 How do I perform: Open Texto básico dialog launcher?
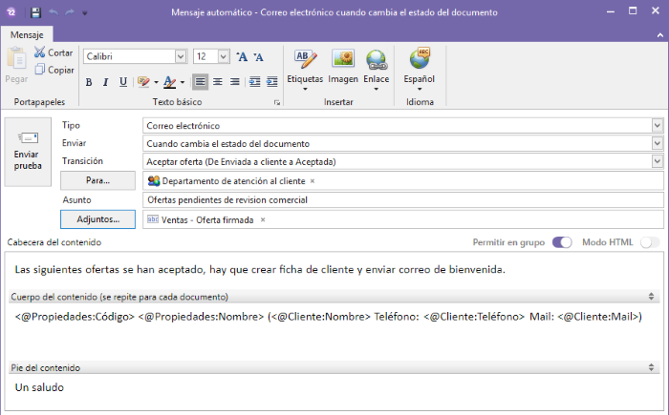coord(277,103)
